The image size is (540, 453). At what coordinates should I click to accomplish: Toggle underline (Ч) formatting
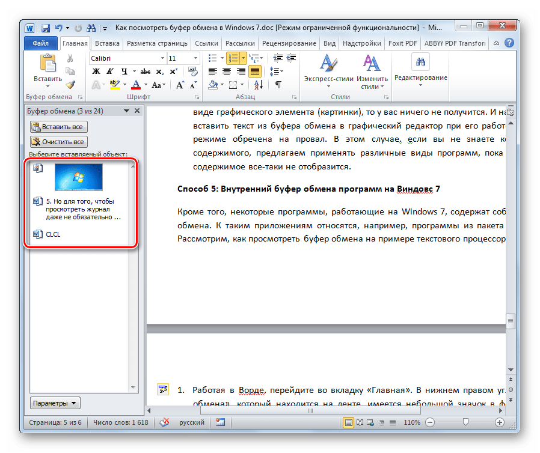pyautogui.click(x=124, y=71)
